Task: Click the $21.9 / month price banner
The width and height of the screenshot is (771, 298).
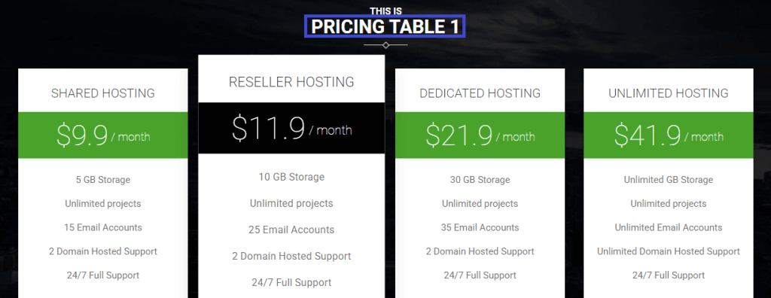Action: pos(480,135)
